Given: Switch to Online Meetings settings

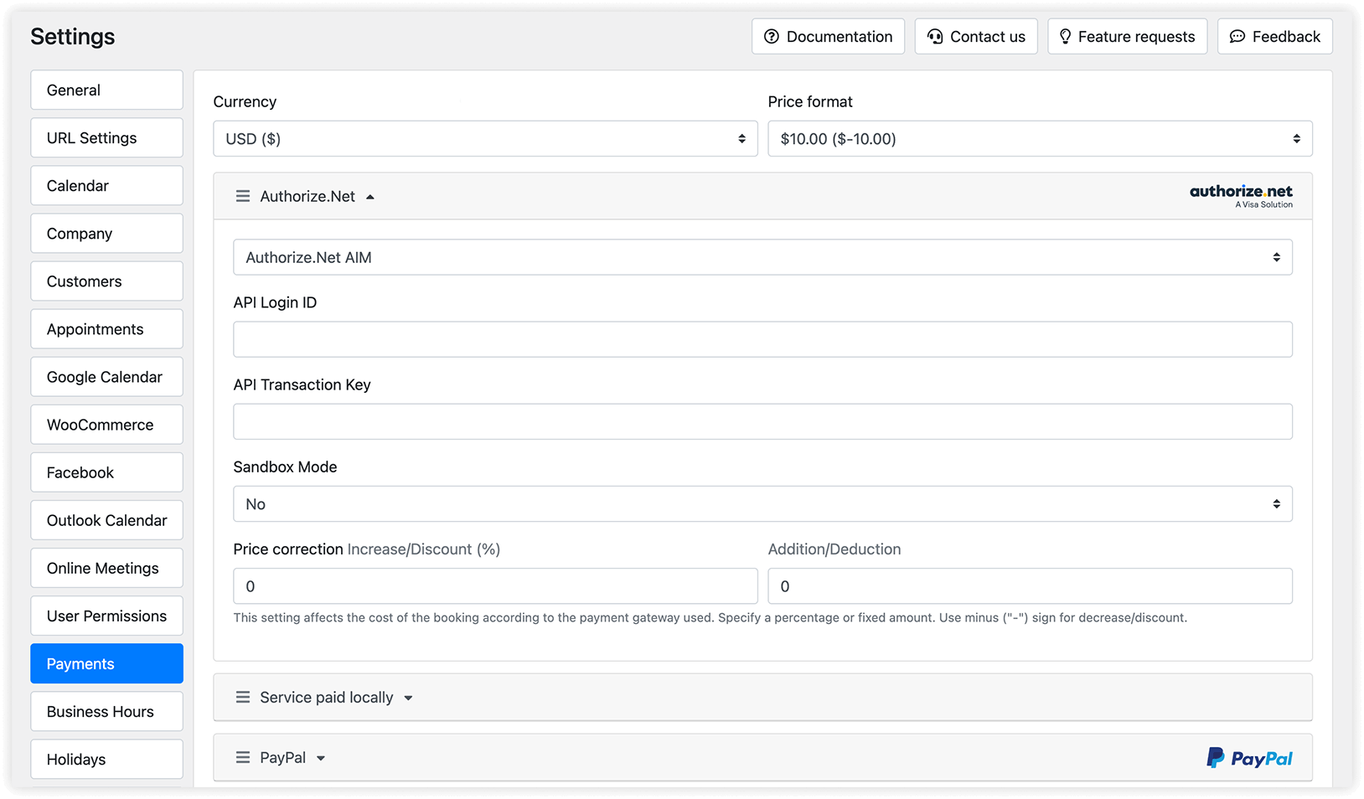Looking at the screenshot, I should (106, 568).
